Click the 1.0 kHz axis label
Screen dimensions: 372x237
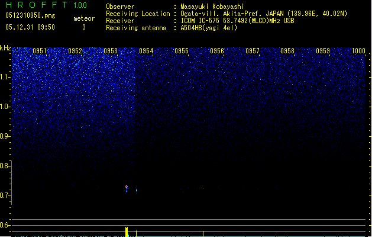pos(5,107)
